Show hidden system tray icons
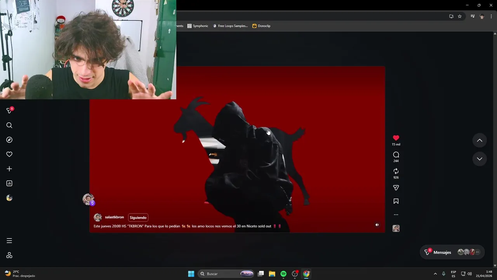This screenshot has height=280, width=497. coord(435,274)
